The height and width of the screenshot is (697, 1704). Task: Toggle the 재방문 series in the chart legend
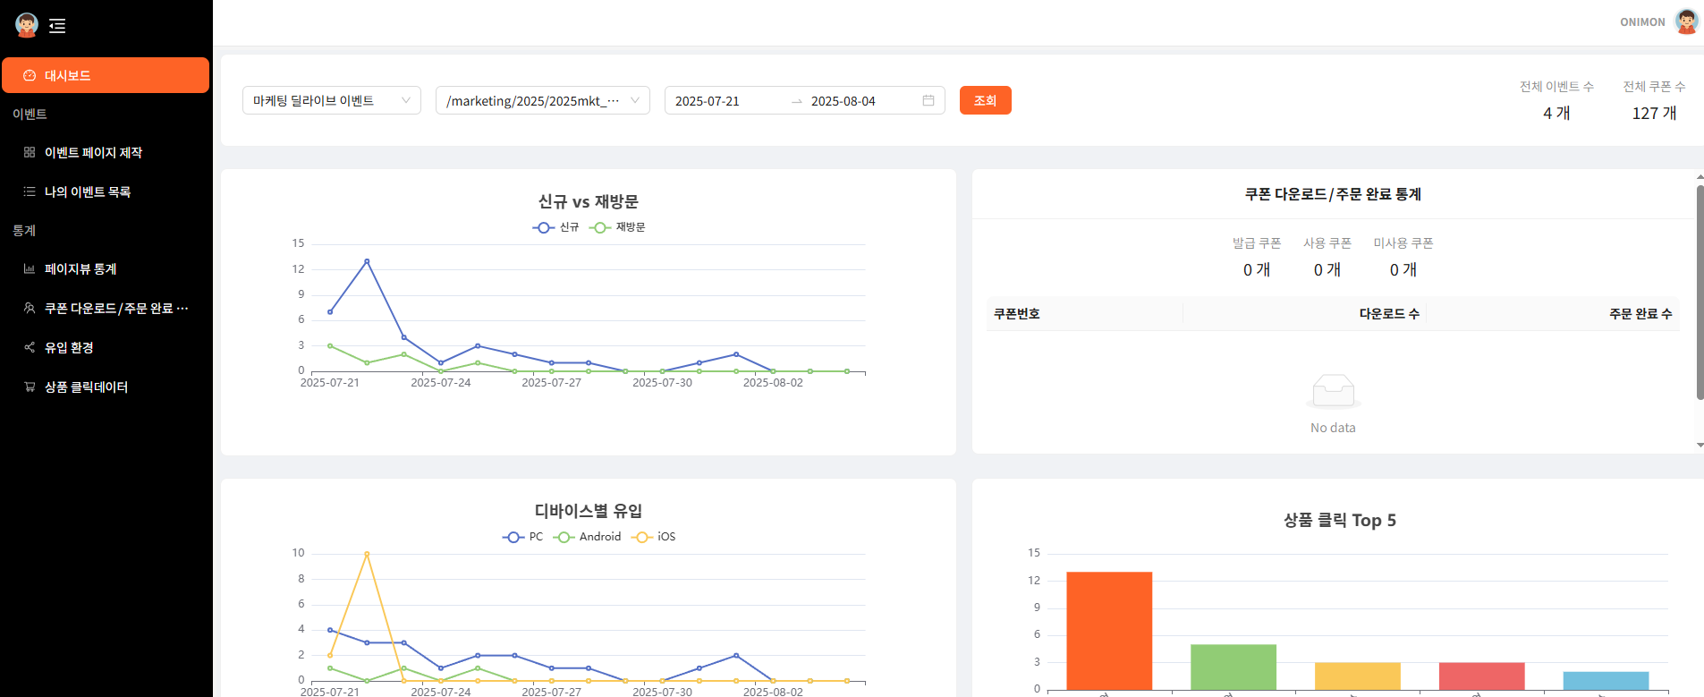(617, 227)
